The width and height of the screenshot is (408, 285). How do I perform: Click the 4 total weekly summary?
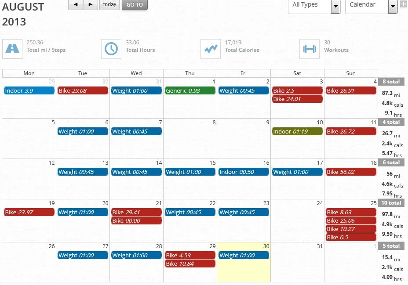click(x=391, y=122)
